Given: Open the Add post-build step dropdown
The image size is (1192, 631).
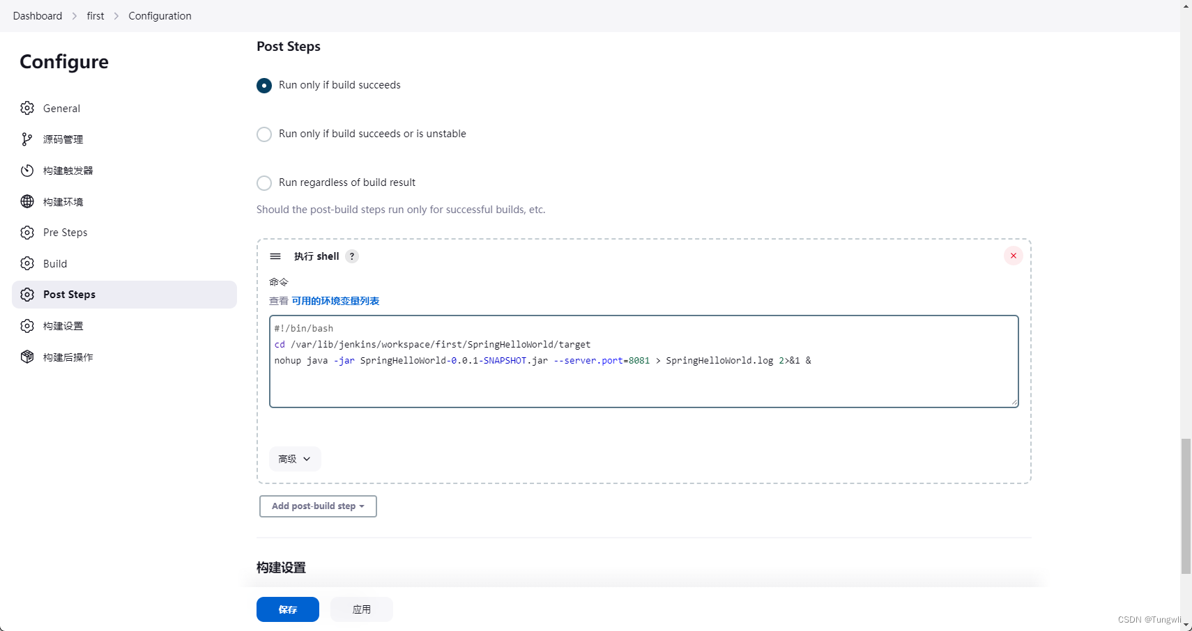Looking at the screenshot, I should tap(318, 506).
